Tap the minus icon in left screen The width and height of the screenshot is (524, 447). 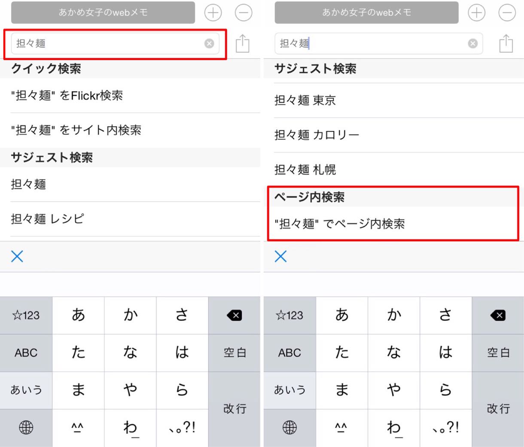[x=244, y=13]
